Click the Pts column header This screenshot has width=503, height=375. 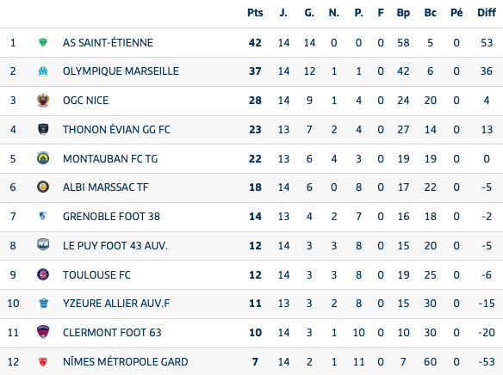click(x=255, y=13)
